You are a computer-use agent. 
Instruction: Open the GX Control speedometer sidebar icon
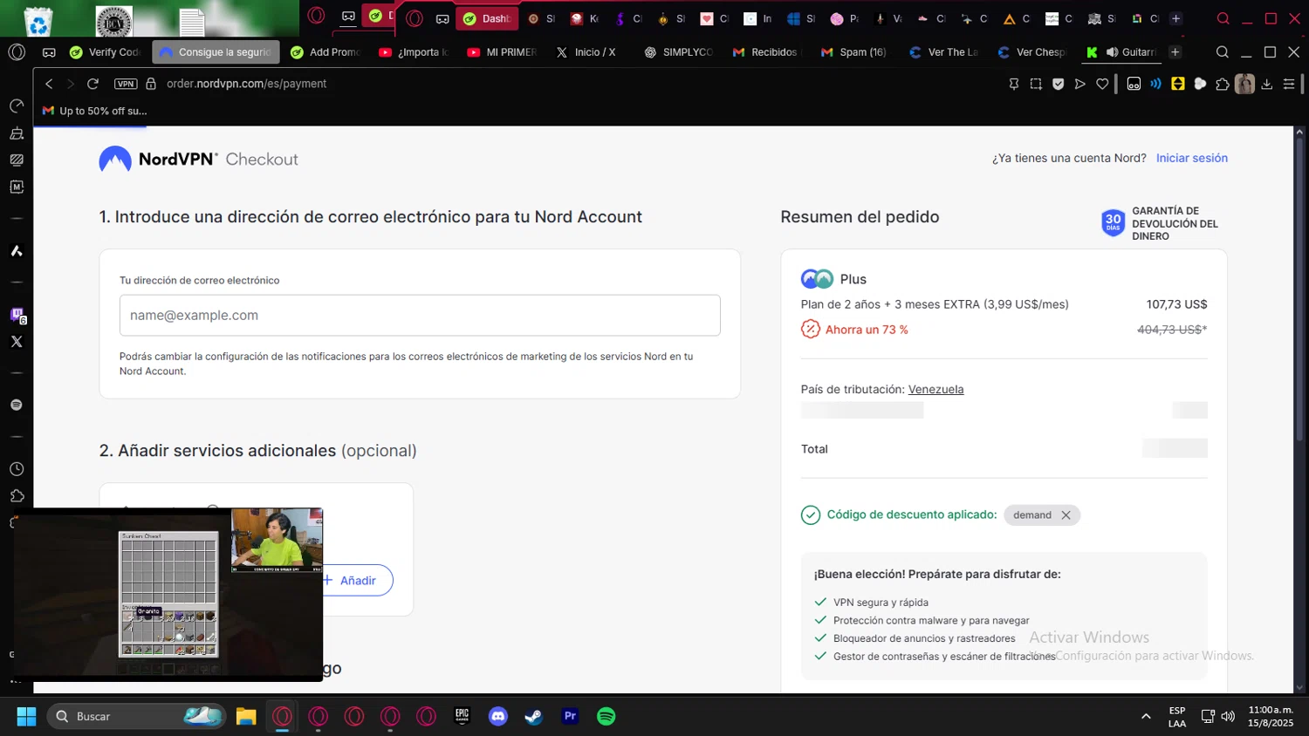(17, 106)
